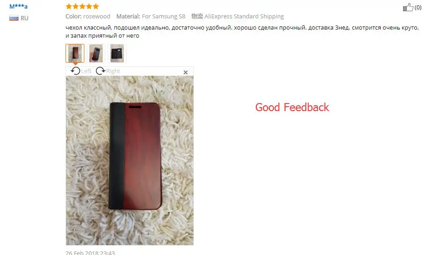This screenshot has width=426, height=255.
Task: Click the Russian review comment text
Action: point(242,31)
